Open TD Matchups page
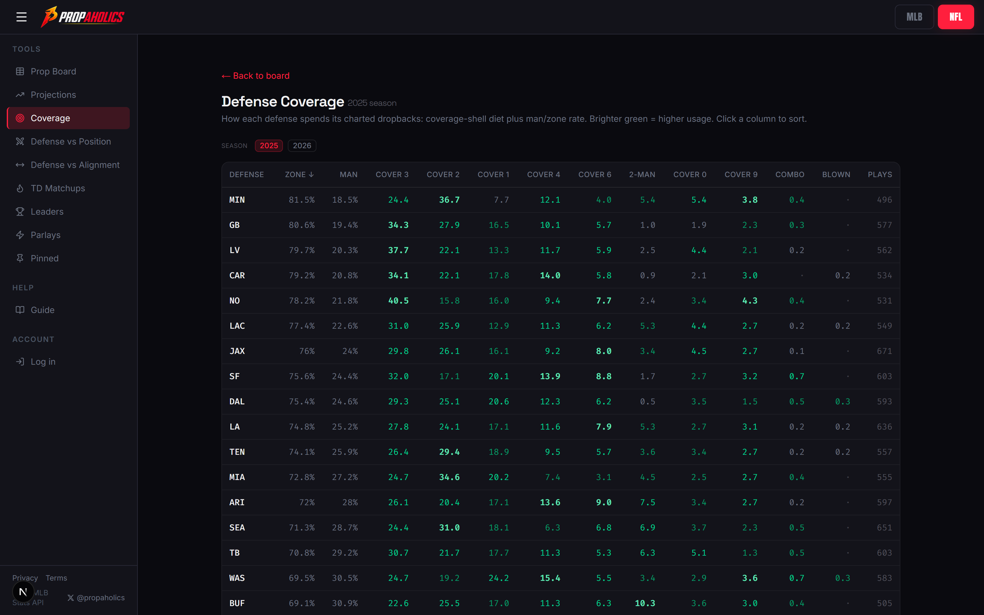984x615 pixels. pyautogui.click(x=68, y=188)
